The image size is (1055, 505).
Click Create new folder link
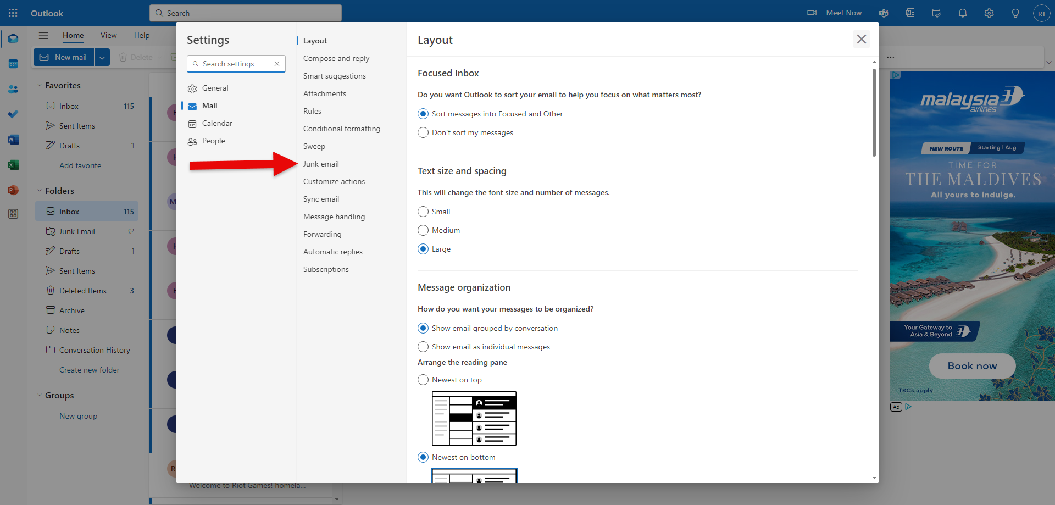tap(90, 370)
